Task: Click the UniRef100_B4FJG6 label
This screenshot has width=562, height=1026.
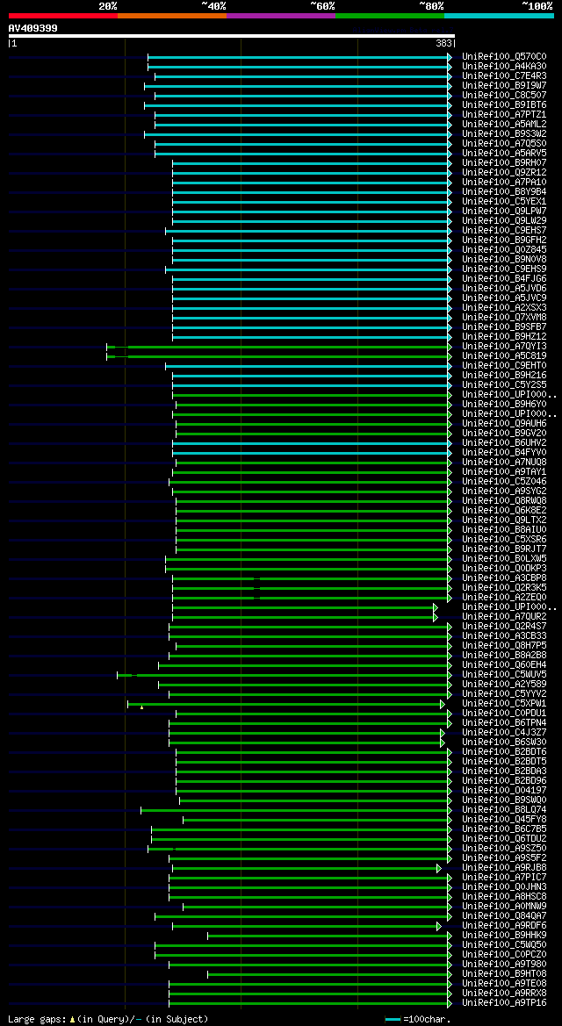Action: [x=504, y=278]
